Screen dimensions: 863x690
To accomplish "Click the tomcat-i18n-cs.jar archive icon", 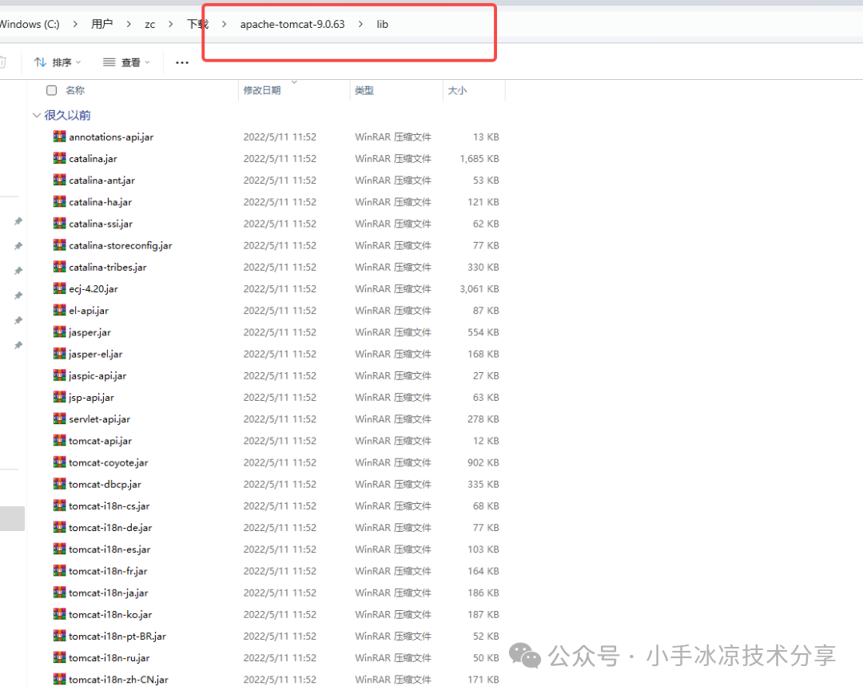I will coord(59,506).
